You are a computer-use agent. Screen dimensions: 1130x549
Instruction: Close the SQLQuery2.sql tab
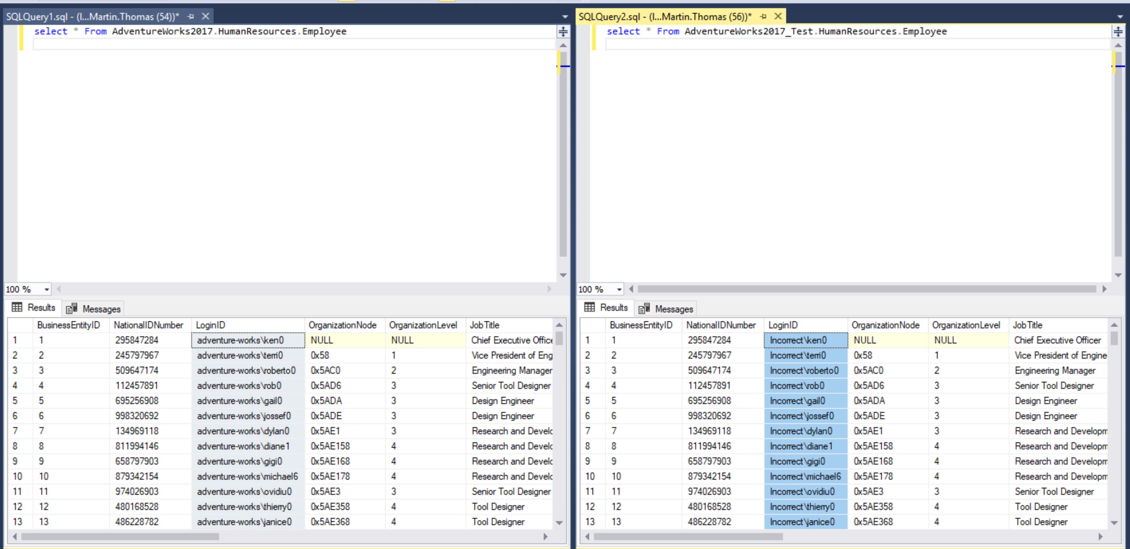point(778,17)
